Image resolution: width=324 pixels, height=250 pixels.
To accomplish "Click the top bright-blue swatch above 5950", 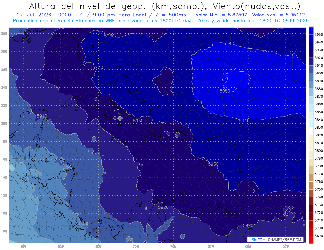I will coord(311,30).
